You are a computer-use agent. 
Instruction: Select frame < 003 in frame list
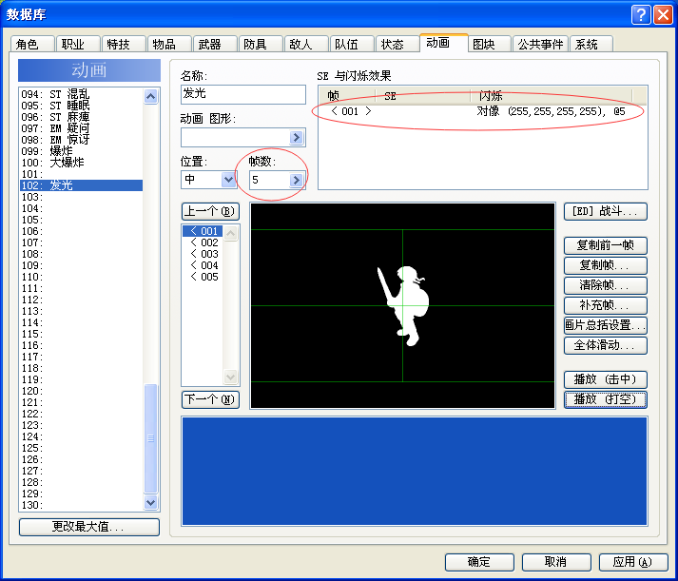click(x=203, y=254)
